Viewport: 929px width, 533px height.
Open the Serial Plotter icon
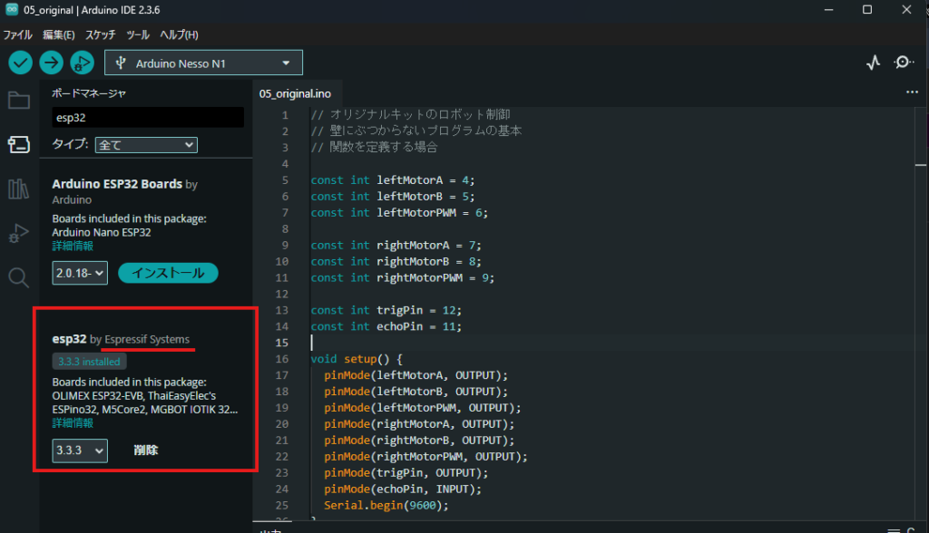[873, 63]
